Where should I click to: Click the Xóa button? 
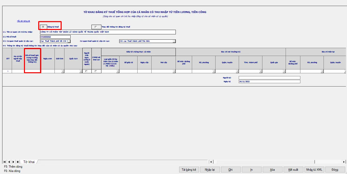pyautogui.click(x=272, y=170)
